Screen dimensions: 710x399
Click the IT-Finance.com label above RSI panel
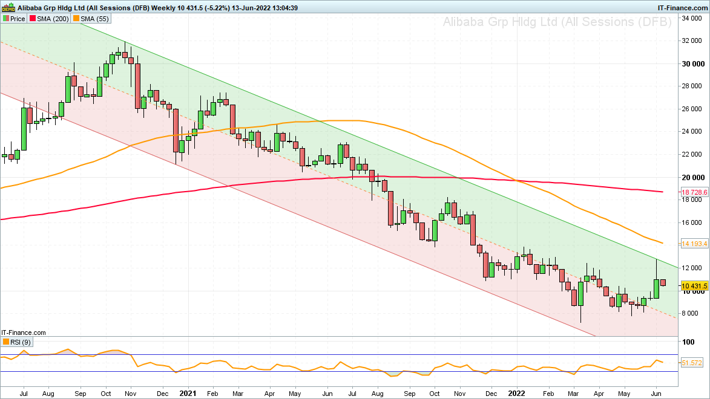(x=24, y=332)
